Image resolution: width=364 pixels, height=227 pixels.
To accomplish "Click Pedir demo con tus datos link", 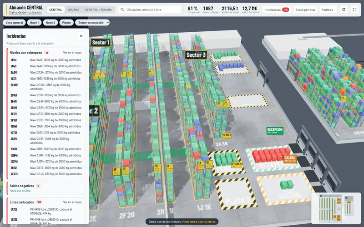I will [199, 222].
